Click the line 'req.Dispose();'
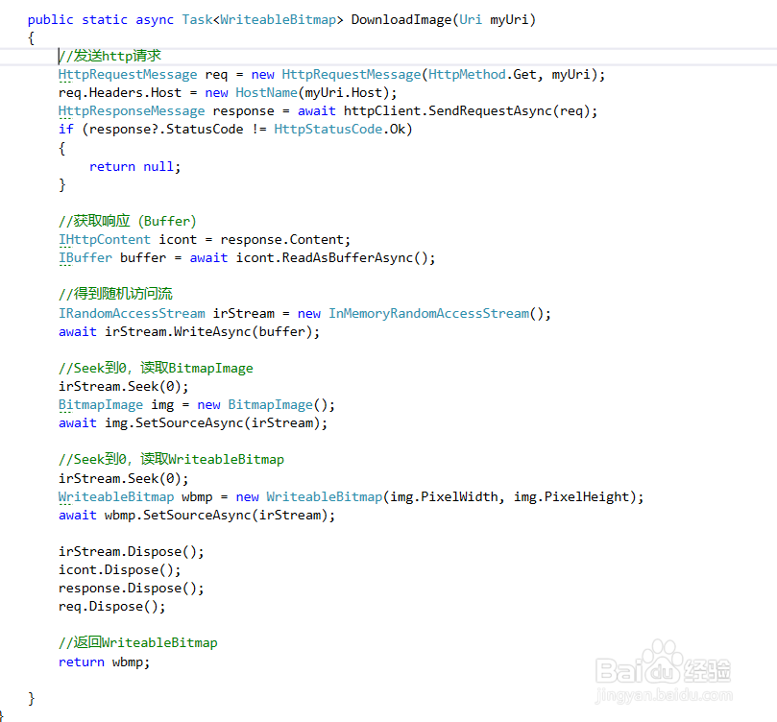This screenshot has height=722, width=777. click(112, 607)
